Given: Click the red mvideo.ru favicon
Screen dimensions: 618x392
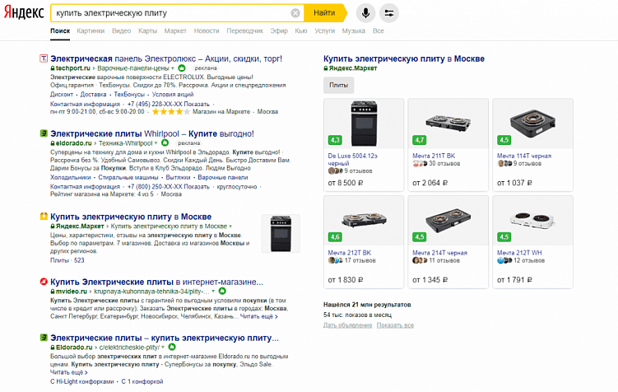Looking at the screenshot, I should (x=44, y=282).
